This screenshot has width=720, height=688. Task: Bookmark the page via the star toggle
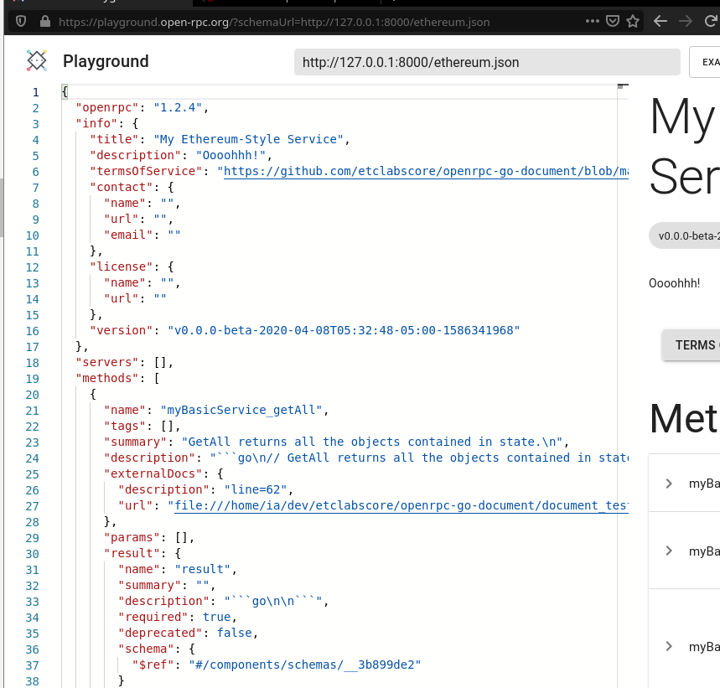tap(633, 23)
